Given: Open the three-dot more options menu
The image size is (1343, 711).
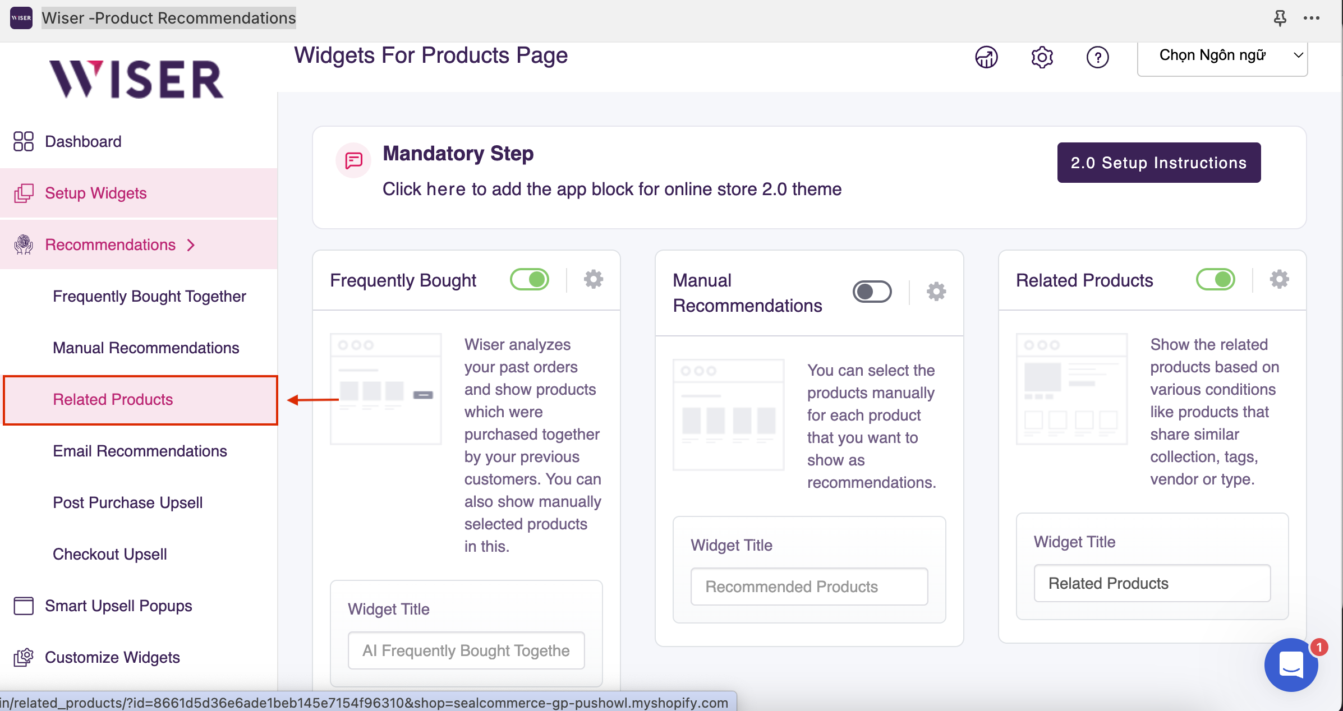Looking at the screenshot, I should pyautogui.click(x=1312, y=18).
